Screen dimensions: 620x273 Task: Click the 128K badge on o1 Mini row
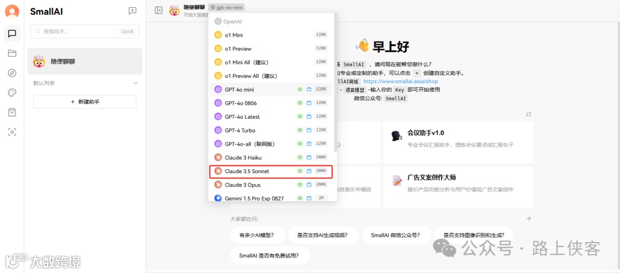coord(321,35)
